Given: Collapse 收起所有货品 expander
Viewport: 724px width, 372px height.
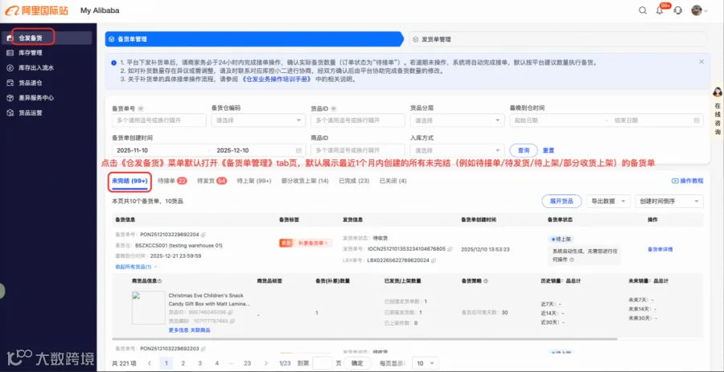Looking at the screenshot, I should (x=136, y=267).
